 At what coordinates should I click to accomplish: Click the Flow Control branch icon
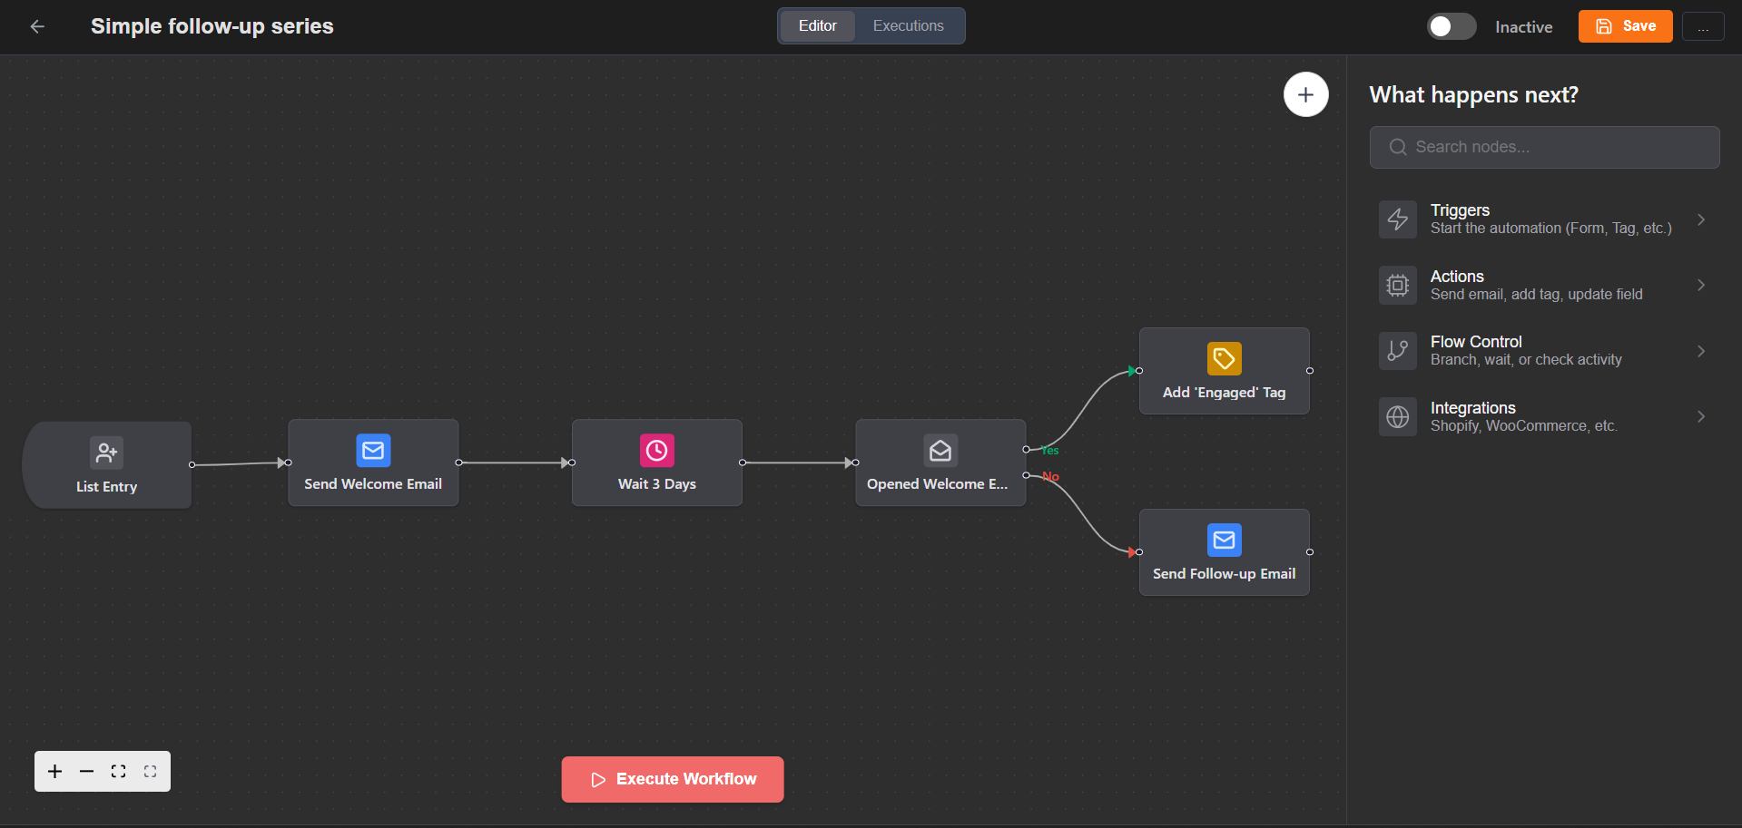pyautogui.click(x=1398, y=350)
